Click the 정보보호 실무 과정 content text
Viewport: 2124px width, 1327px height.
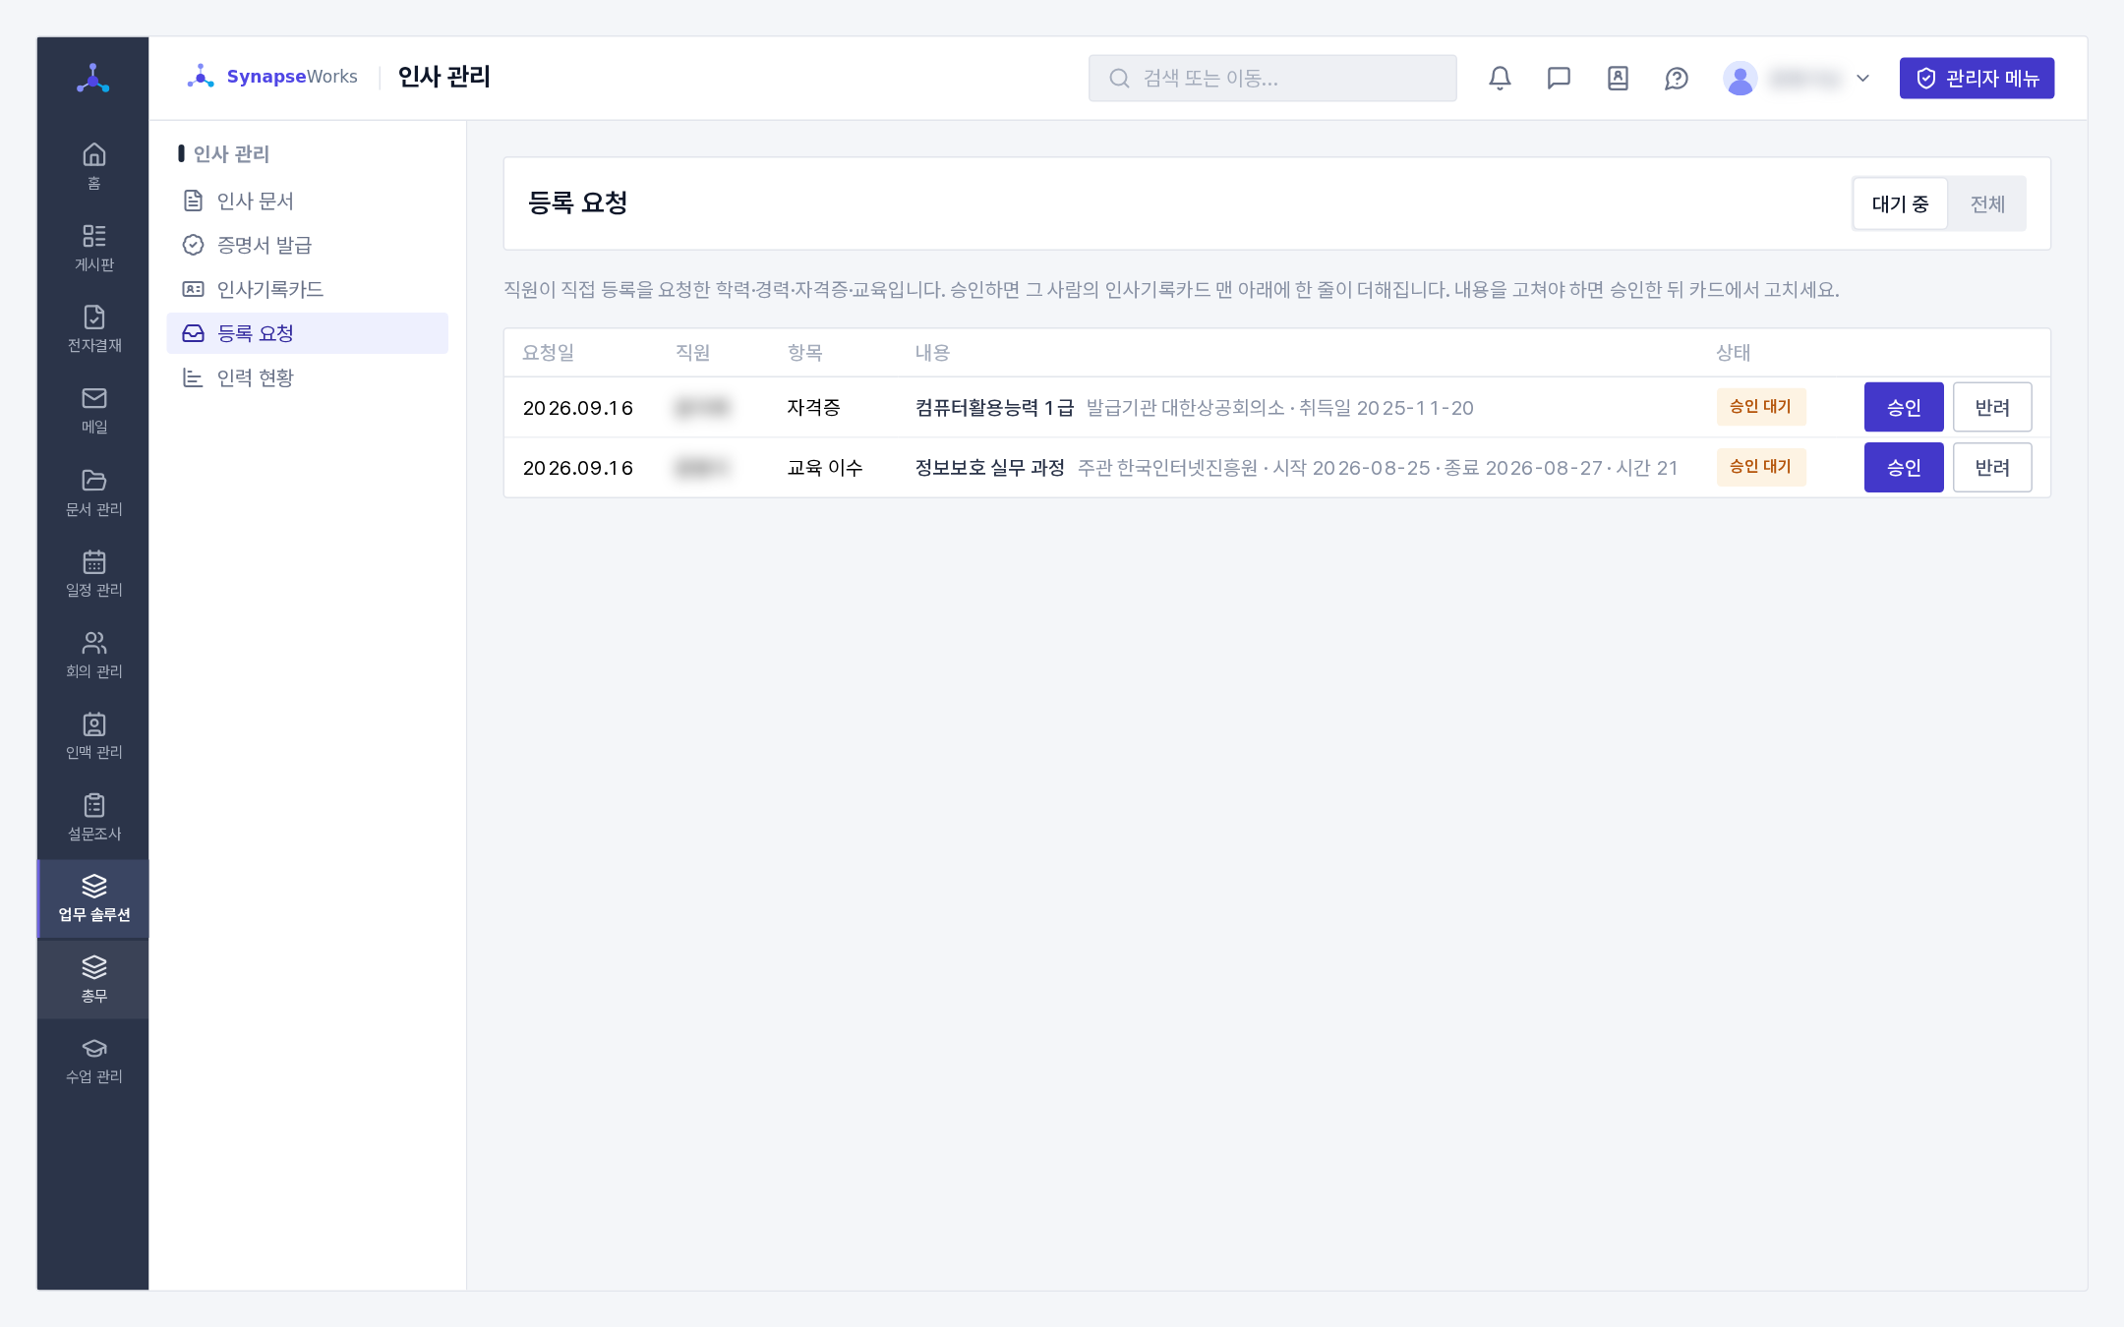point(989,468)
